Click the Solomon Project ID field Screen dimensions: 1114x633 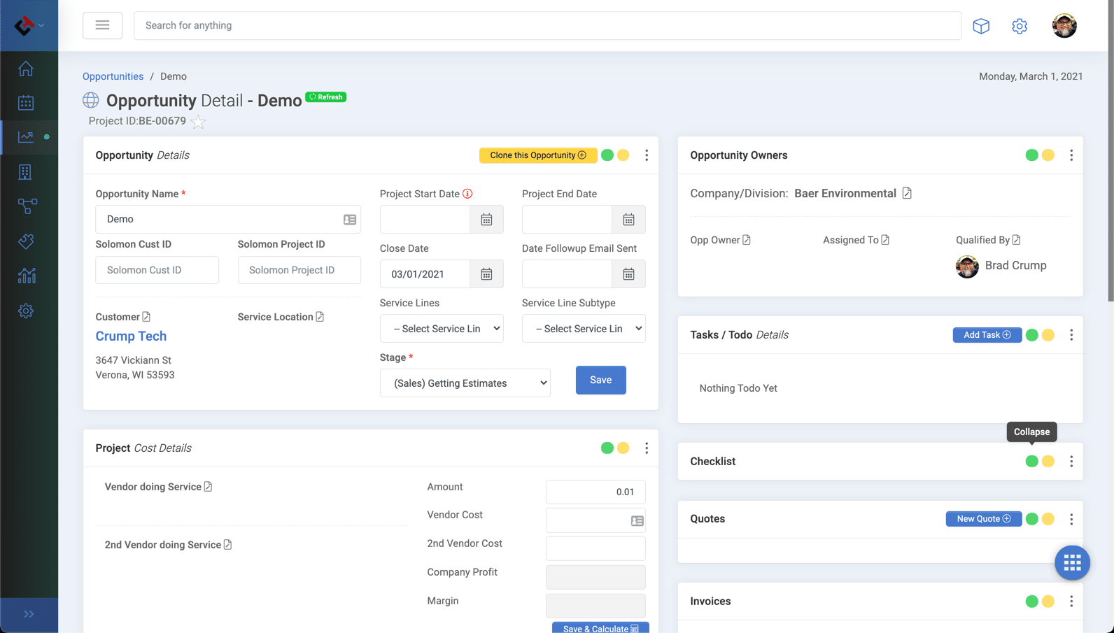(x=299, y=270)
